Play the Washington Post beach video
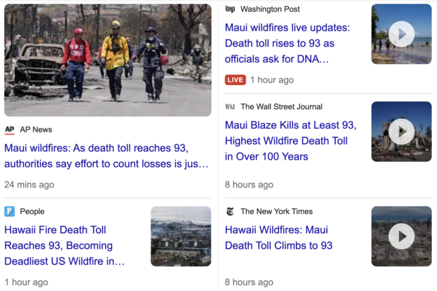Viewport: 437px width, 291px height. tap(401, 34)
